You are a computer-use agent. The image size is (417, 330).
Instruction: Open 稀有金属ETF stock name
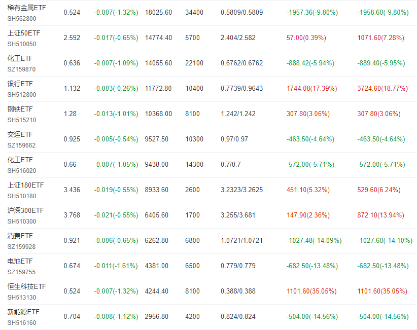click(26, 8)
